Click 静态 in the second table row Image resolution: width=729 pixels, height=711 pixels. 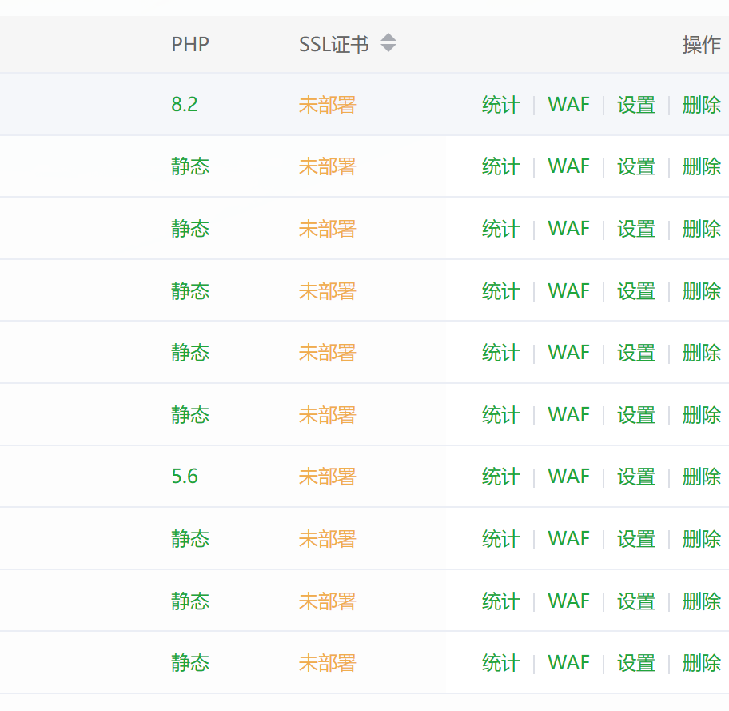(x=190, y=166)
